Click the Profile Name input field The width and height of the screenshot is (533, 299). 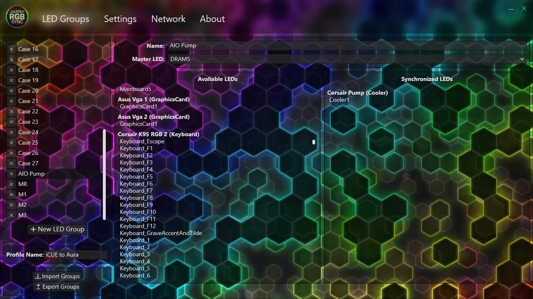[x=76, y=255]
